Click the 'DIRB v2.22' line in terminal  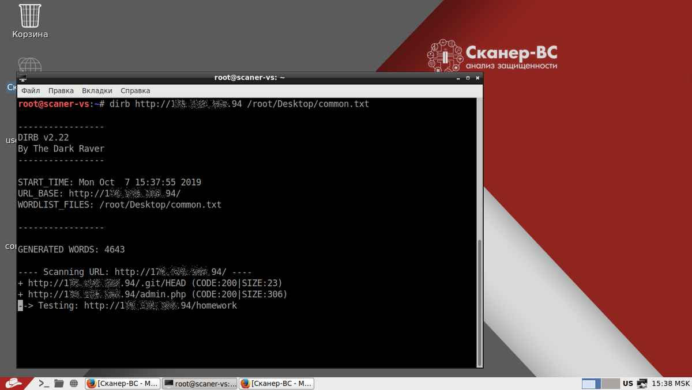(x=43, y=138)
